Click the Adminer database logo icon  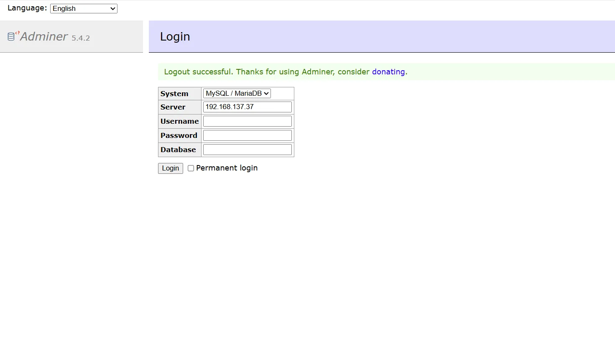[x=13, y=36]
